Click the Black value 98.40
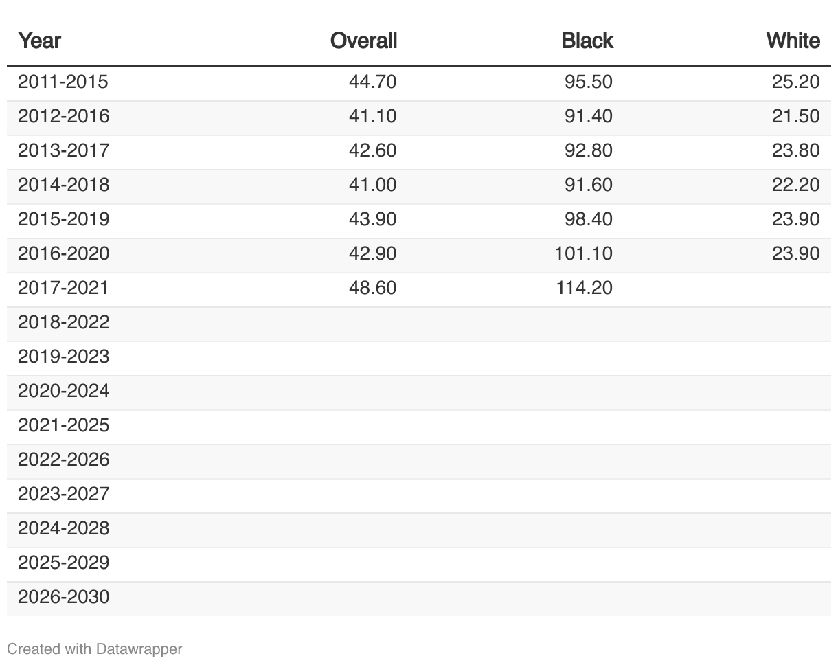The width and height of the screenshot is (838, 665). tap(588, 219)
